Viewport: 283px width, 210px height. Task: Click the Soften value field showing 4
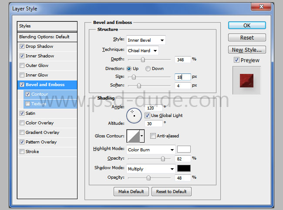pyautogui.click(x=183, y=86)
